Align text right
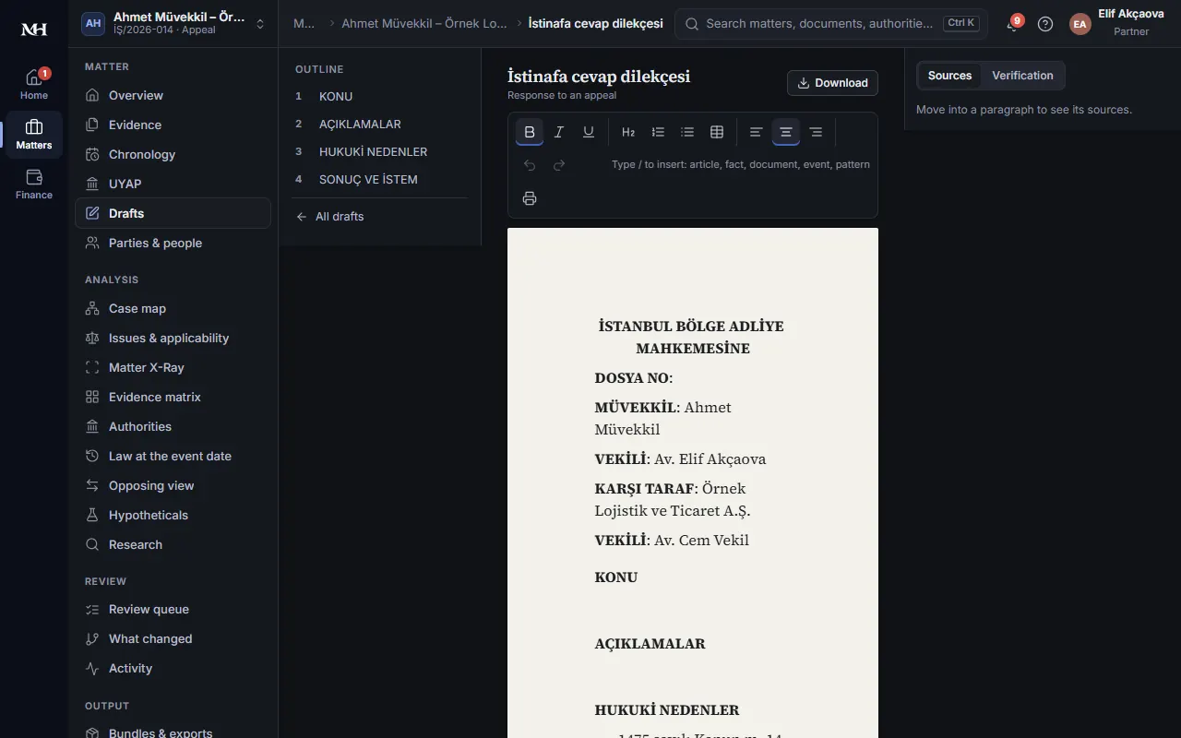Viewport: 1181px width, 738px height. click(x=816, y=132)
